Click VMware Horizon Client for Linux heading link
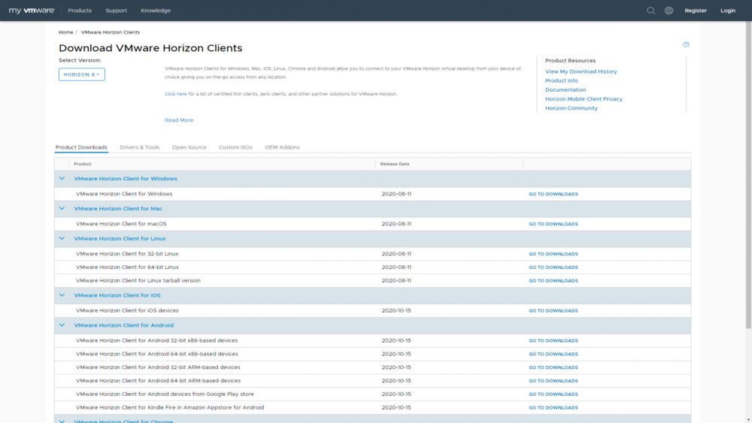This screenshot has width=752, height=423. click(120, 239)
